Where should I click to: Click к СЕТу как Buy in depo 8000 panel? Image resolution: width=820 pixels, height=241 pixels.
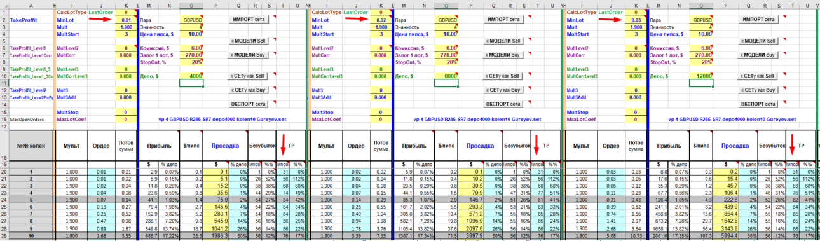(504, 90)
